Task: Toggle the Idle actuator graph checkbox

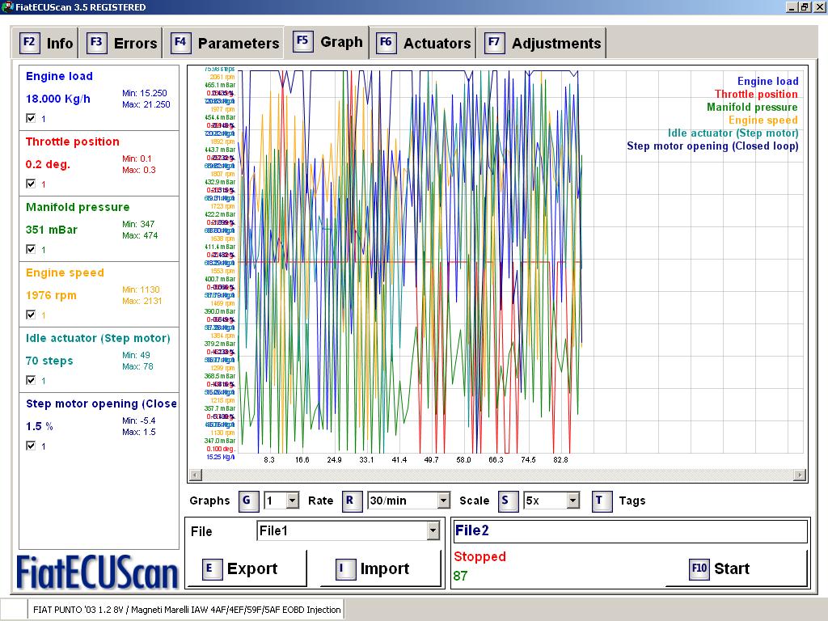Action: pos(31,380)
